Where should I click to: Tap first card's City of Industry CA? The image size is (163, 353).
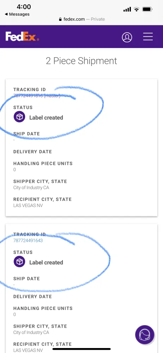(x=31, y=187)
